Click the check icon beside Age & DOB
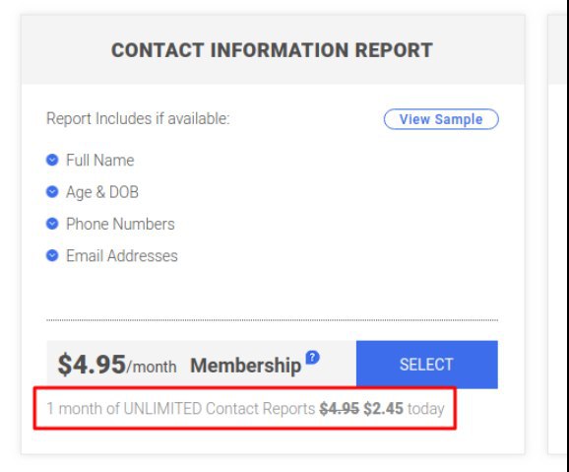 [x=52, y=192]
